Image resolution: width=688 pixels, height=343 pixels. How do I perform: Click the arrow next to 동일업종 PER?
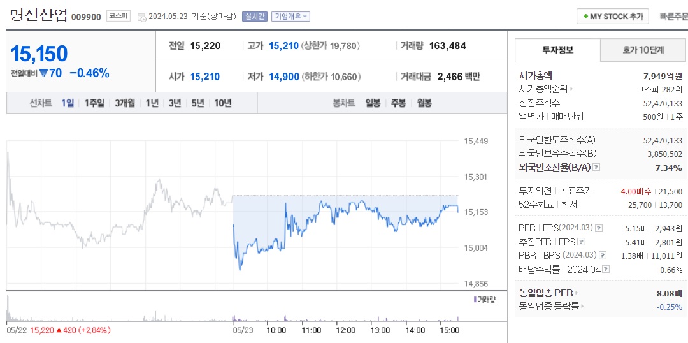pos(577,293)
